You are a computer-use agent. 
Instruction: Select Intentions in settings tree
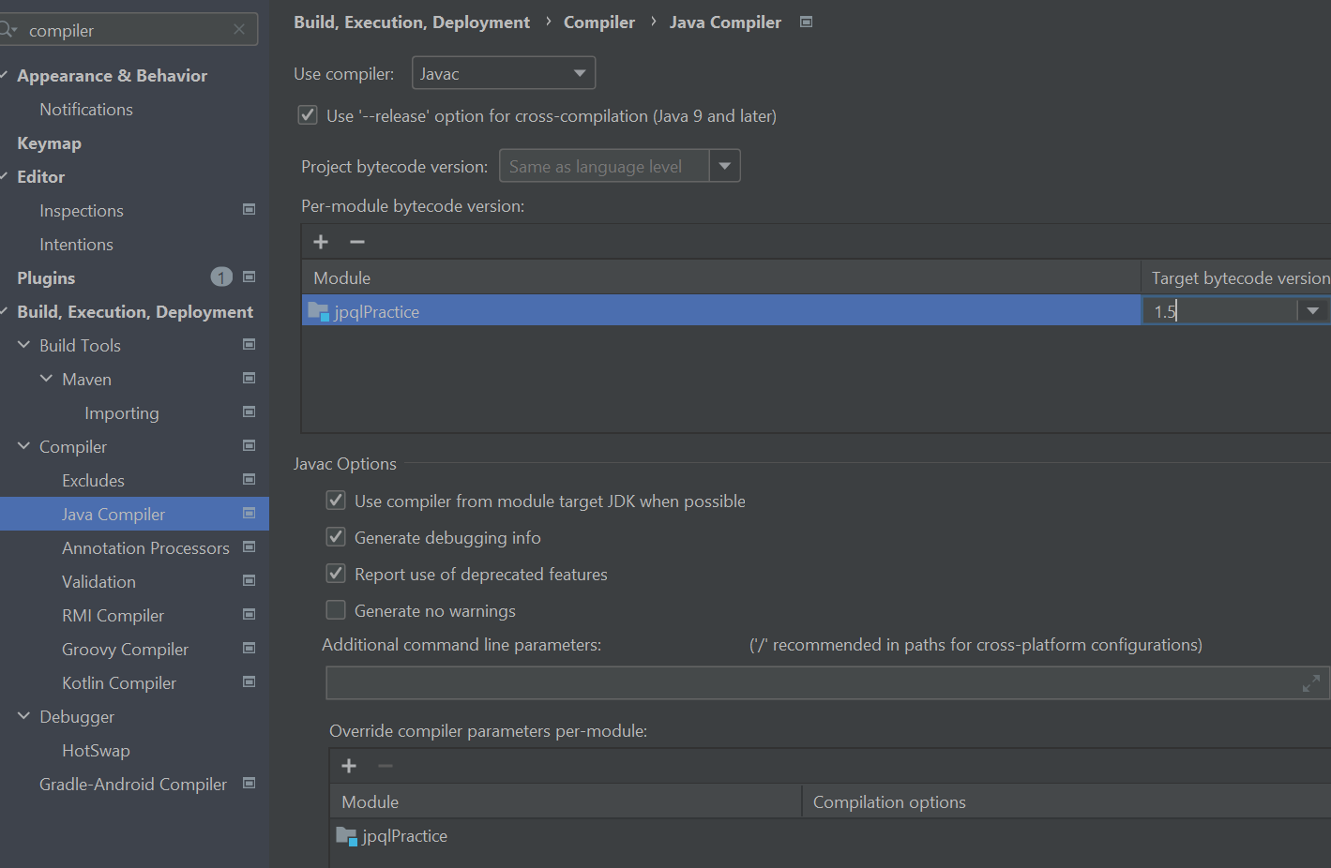pyautogui.click(x=76, y=245)
